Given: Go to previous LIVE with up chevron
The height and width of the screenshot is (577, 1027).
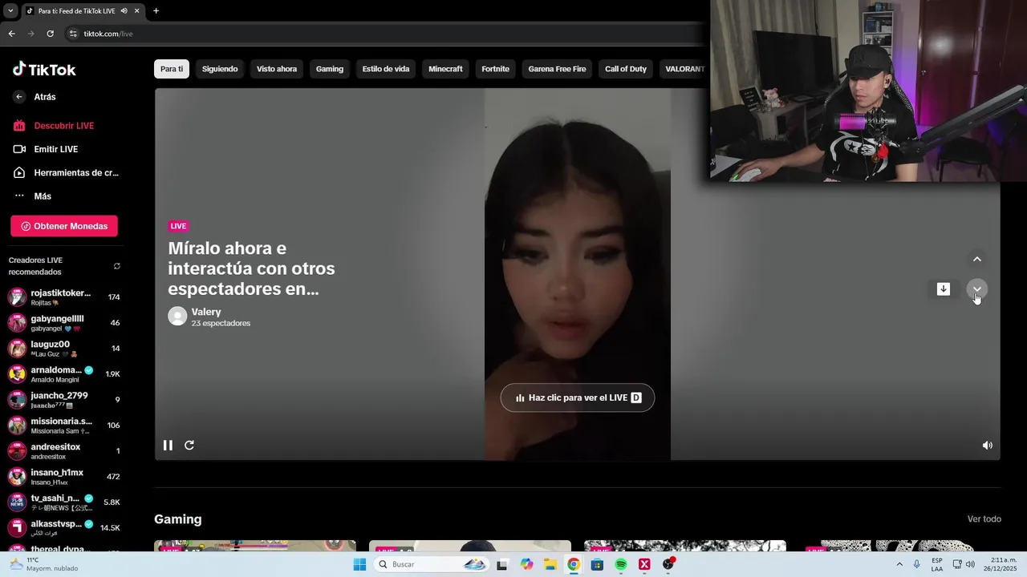Looking at the screenshot, I should [x=977, y=259].
